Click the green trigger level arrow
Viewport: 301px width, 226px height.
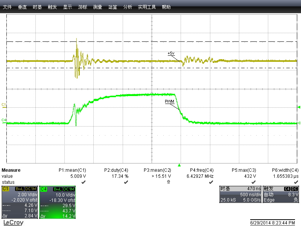click(299, 107)
